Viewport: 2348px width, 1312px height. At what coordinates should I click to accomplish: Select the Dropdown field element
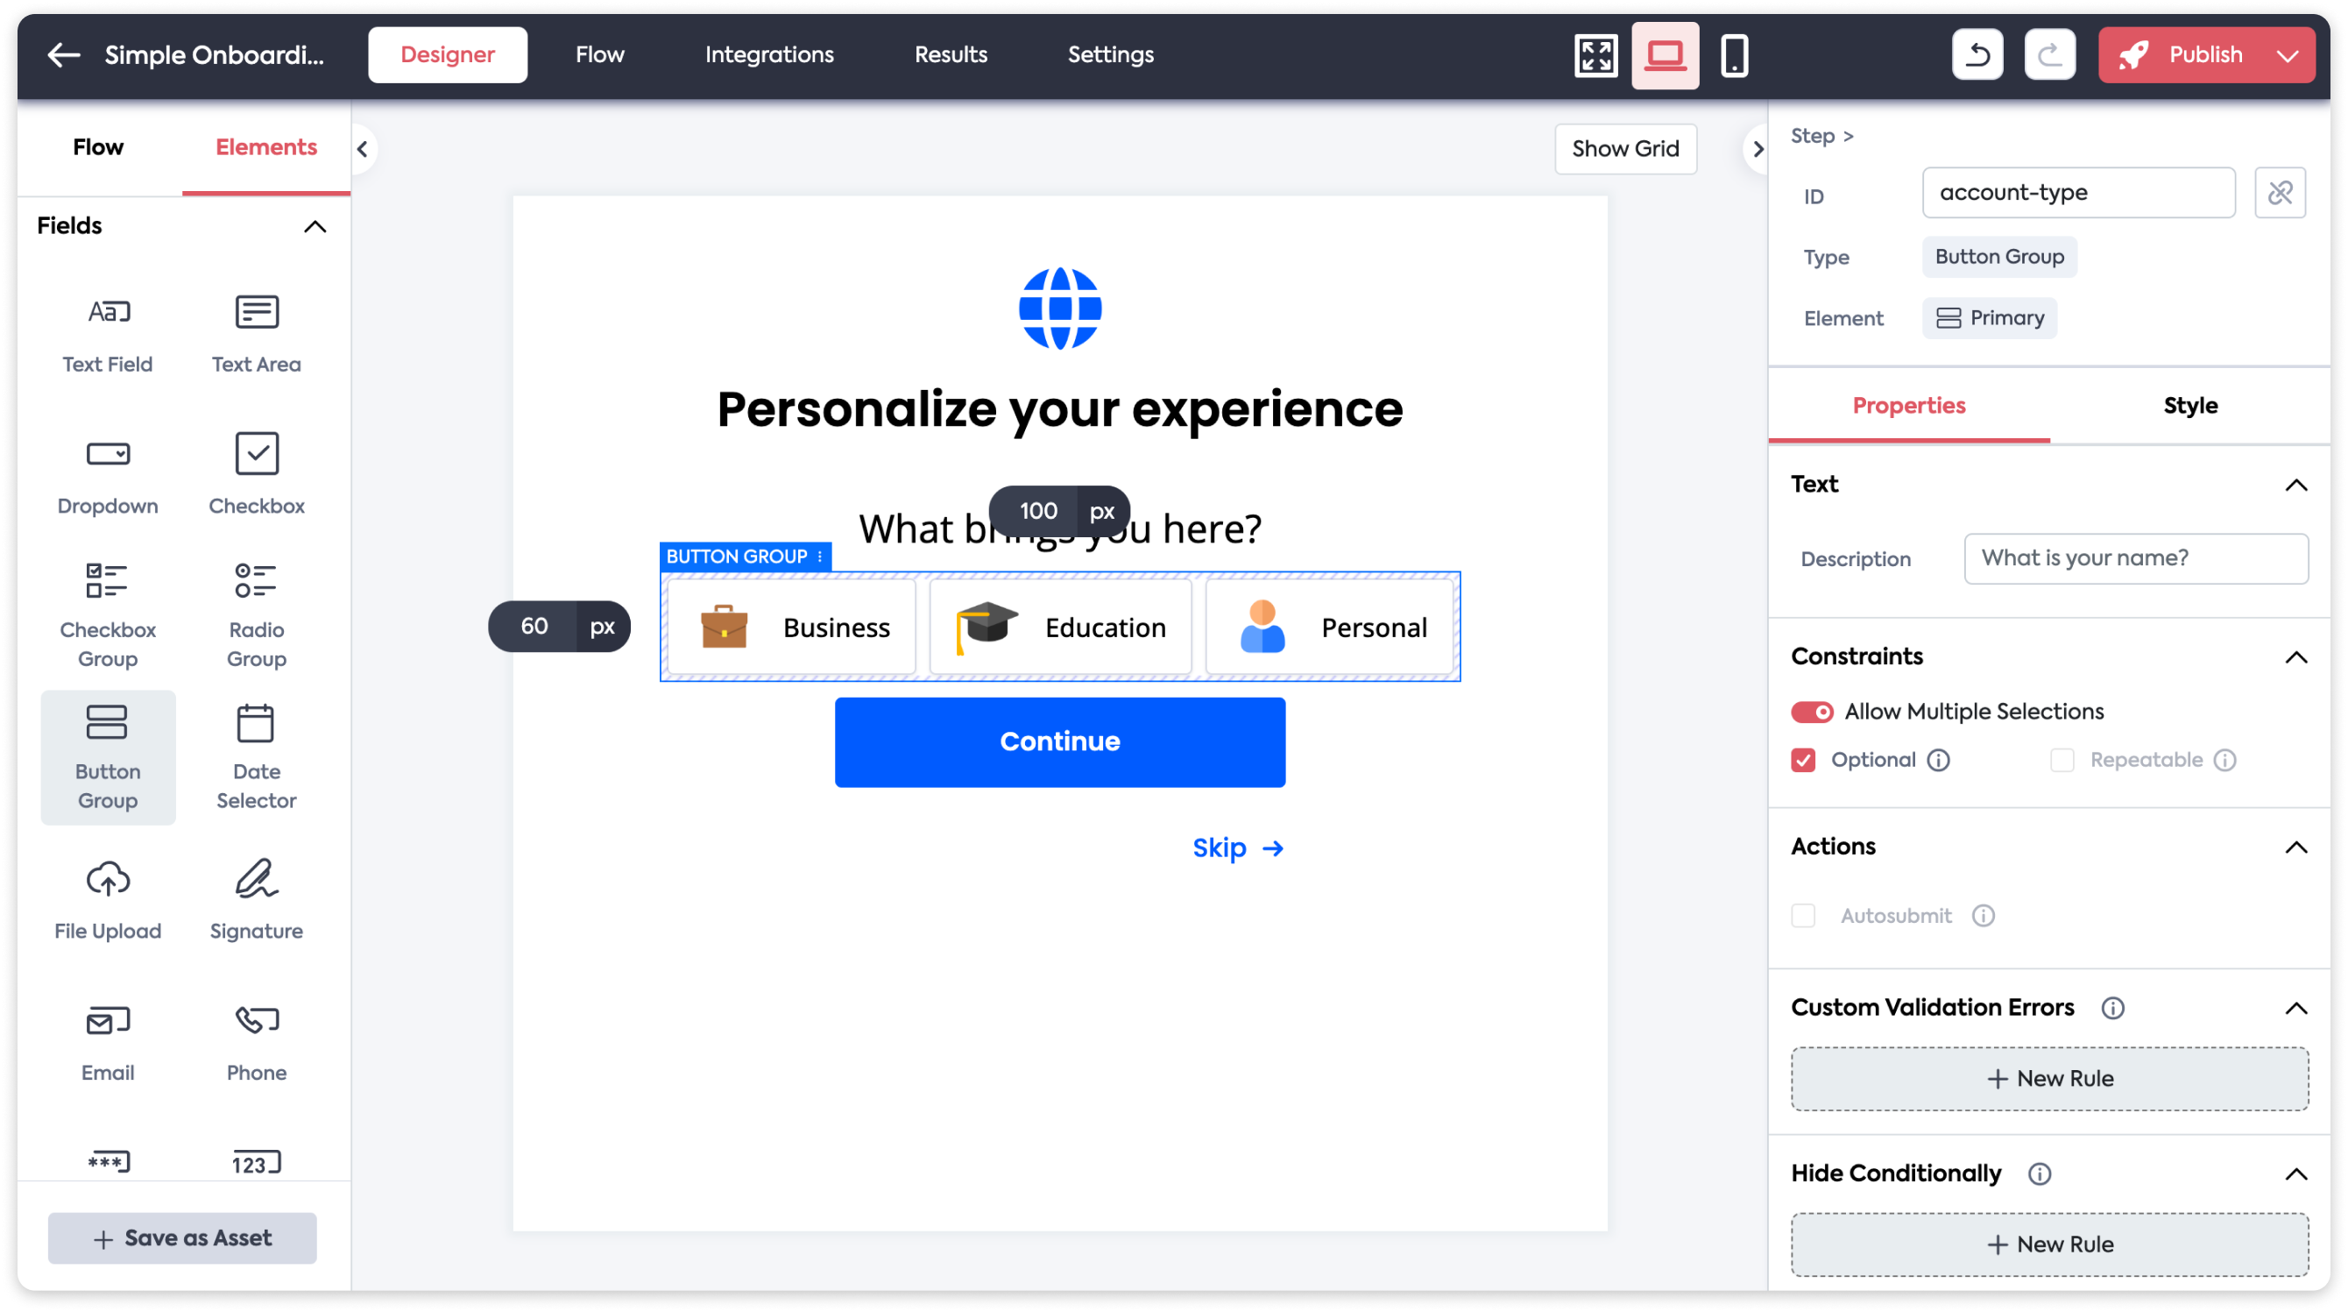pyautogui.click(x=107, y=474)
